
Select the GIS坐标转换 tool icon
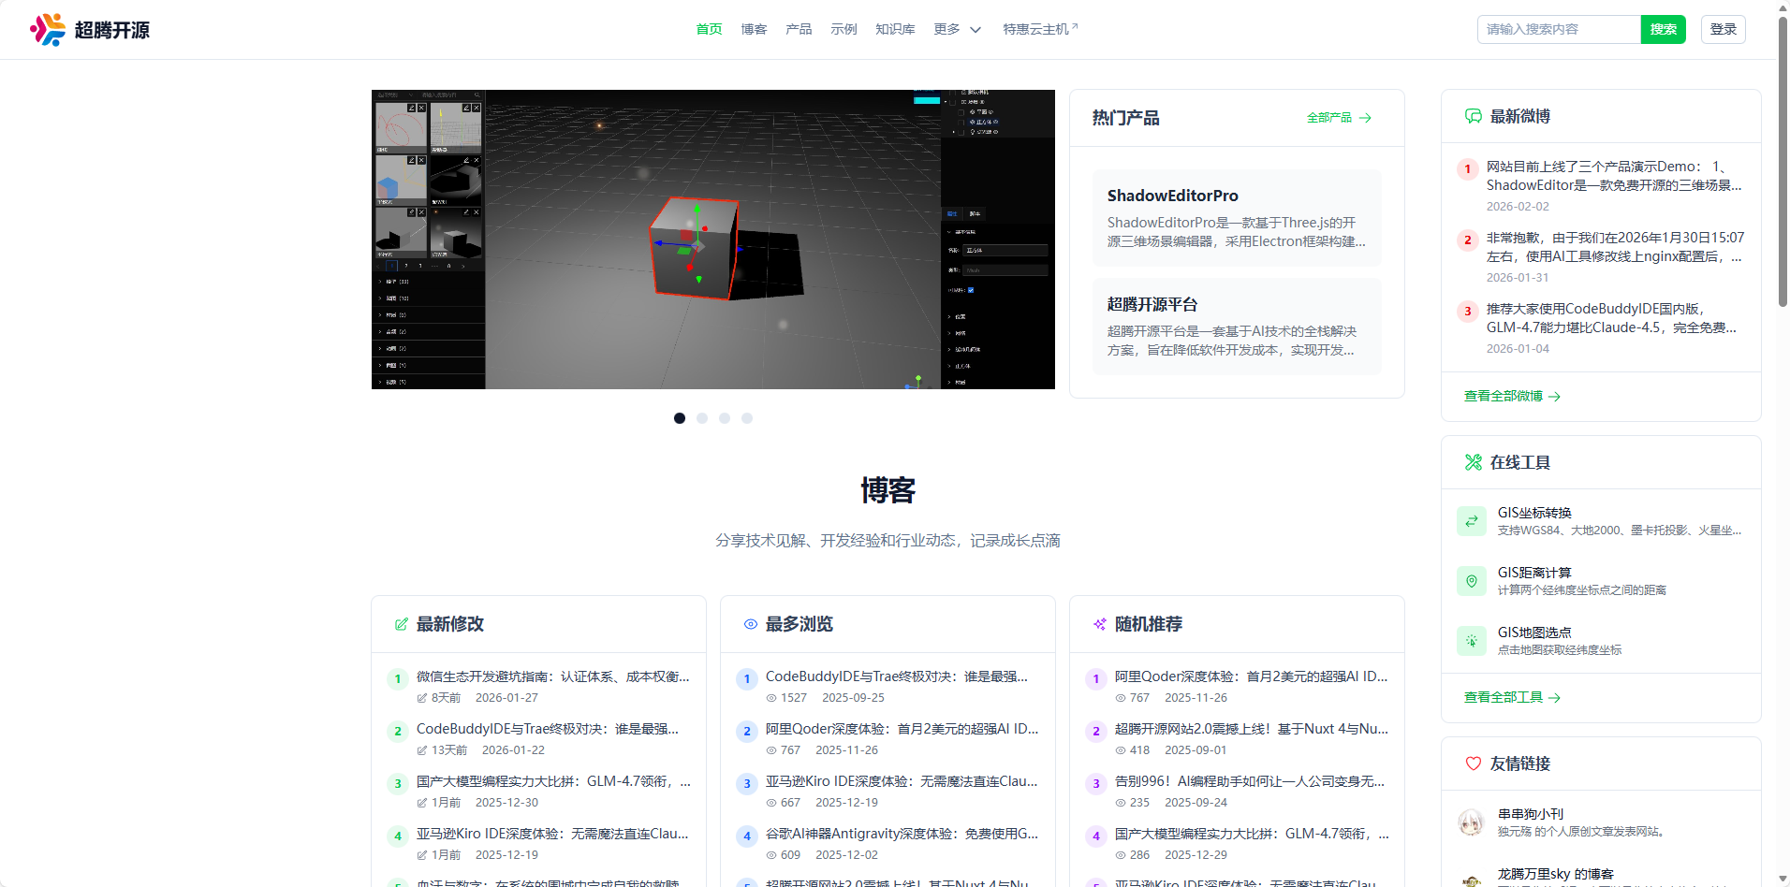click(x=1471, y=520)
